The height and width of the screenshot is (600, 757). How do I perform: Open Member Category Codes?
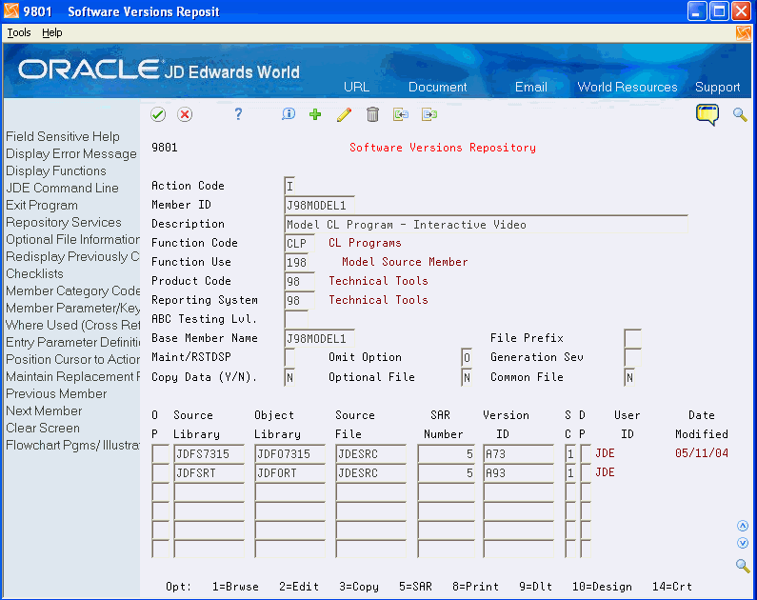[72, 291]
